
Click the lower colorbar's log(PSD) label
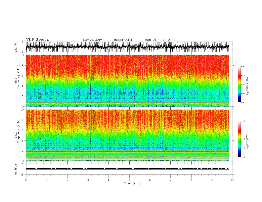pos(247,140)
